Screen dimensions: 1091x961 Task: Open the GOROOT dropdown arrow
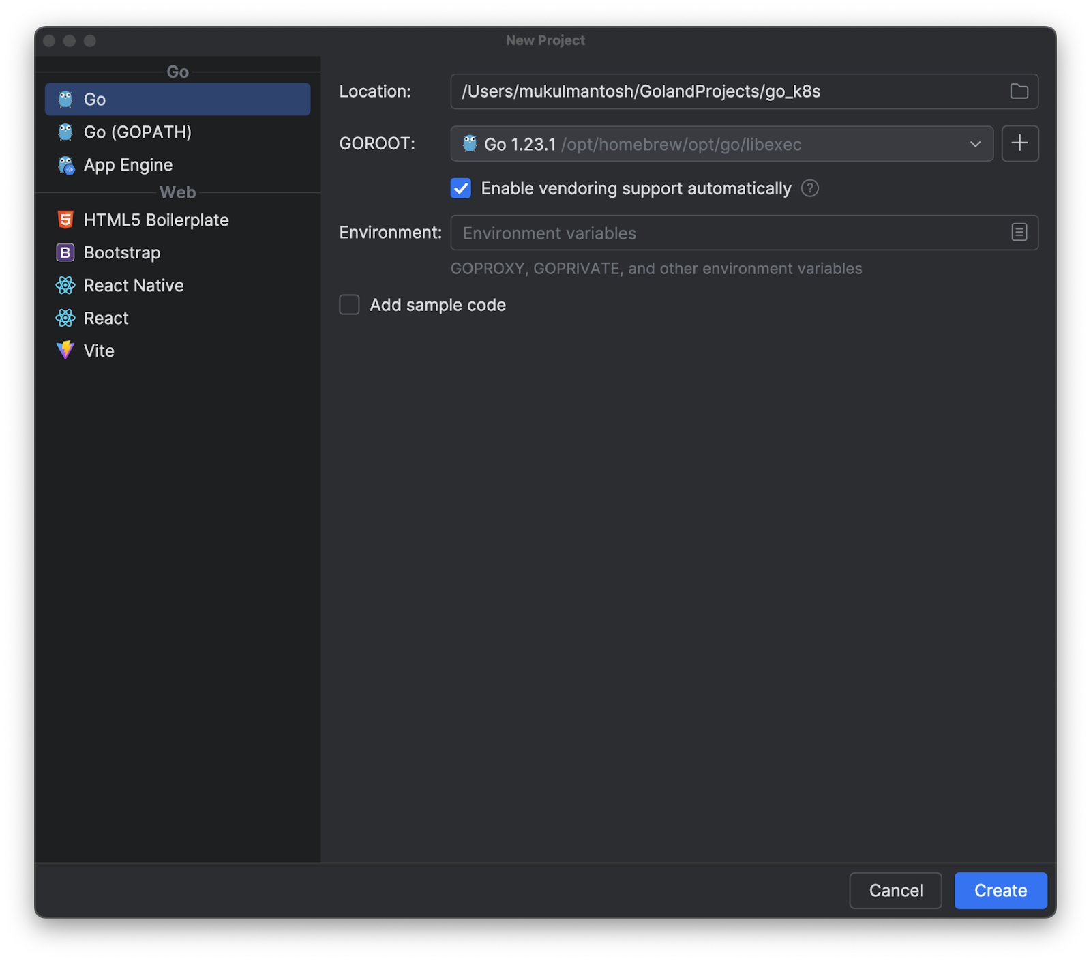[x=975, y=144]
